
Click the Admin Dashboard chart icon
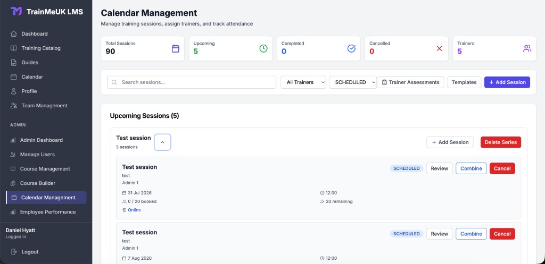point(13,140)
